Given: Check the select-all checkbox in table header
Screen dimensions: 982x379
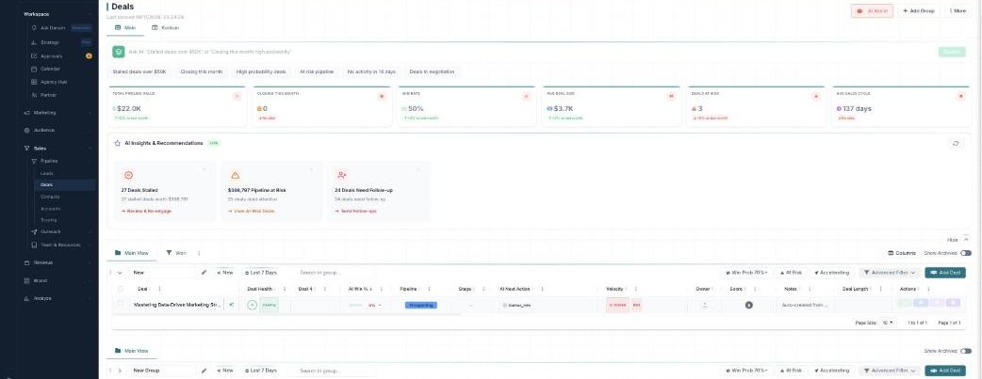Looking at the screenshot, I should pos(121,289).
